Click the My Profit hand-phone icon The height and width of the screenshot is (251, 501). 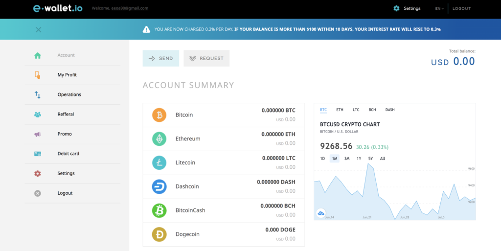tap(37, 75)
